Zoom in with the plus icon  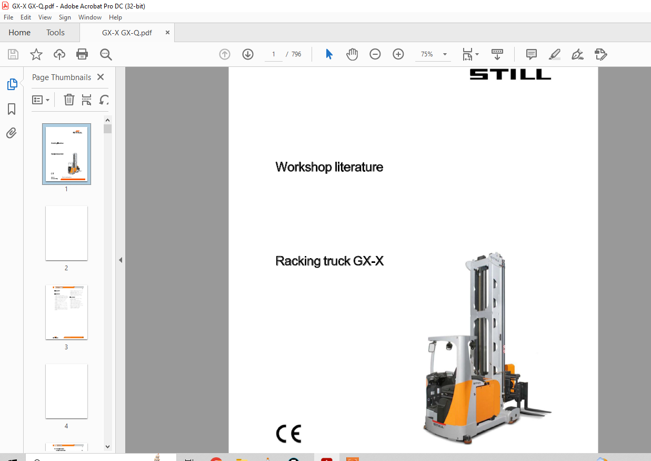398,54
